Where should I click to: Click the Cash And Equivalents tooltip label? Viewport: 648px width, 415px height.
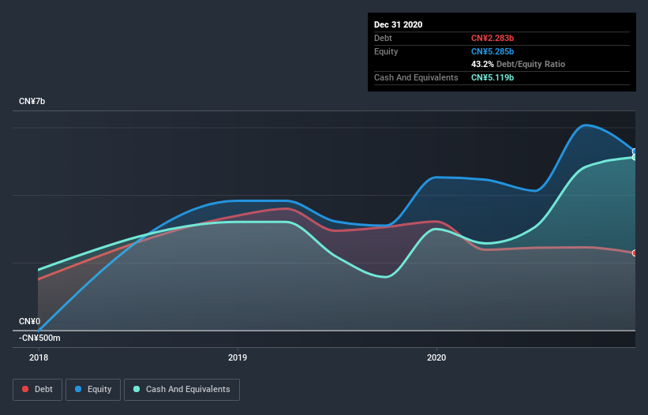[x=416, y=77]
